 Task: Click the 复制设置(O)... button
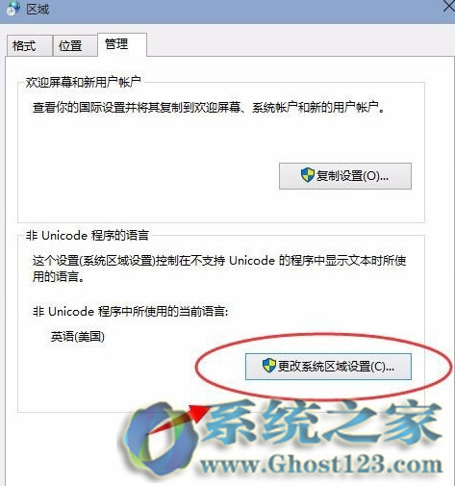point(345,176)
